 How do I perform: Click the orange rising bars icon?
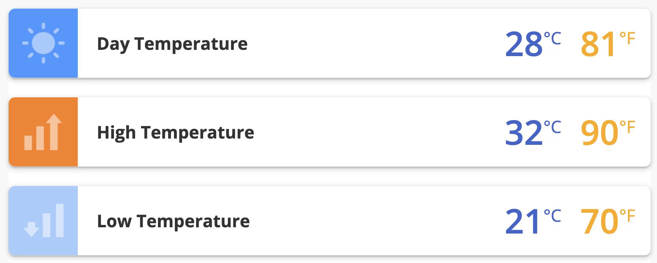[43, 132]
